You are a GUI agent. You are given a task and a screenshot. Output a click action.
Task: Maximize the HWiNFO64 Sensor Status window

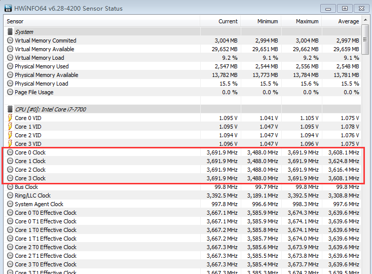[x=345, y=9]
